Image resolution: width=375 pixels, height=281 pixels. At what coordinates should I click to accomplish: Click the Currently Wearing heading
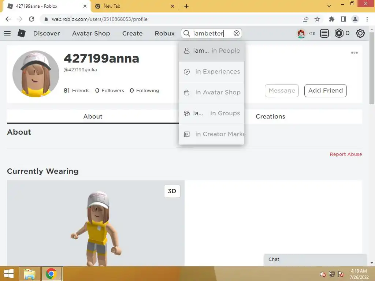42,171
